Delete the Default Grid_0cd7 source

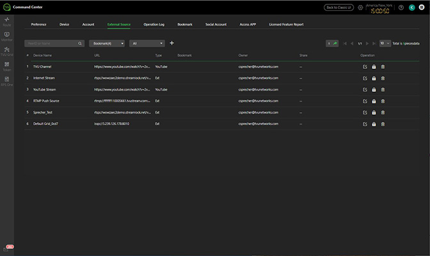point(383,124)
